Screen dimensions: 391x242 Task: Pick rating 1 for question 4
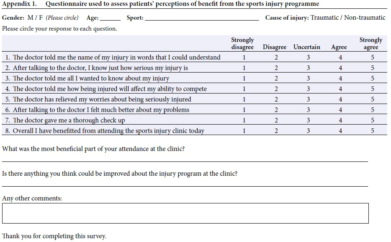pyautogui.click(x=244, y=89)
